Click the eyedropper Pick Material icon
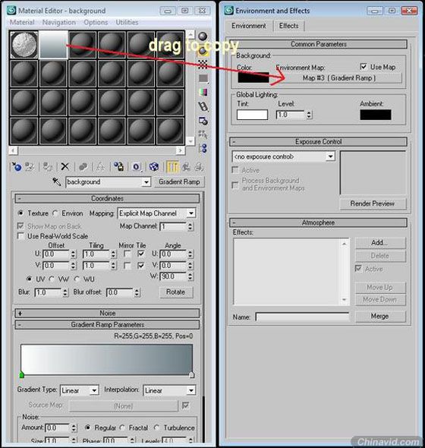Screen dimensions: 425x448 (x=57, y=181)
